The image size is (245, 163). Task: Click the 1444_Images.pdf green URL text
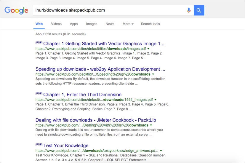[x=94, y=100]
